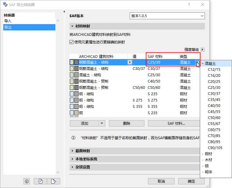Open the 强度等级 arrow popup button
Screen dimensions: 232x188
pyautogui.click(x=203, y=49)
